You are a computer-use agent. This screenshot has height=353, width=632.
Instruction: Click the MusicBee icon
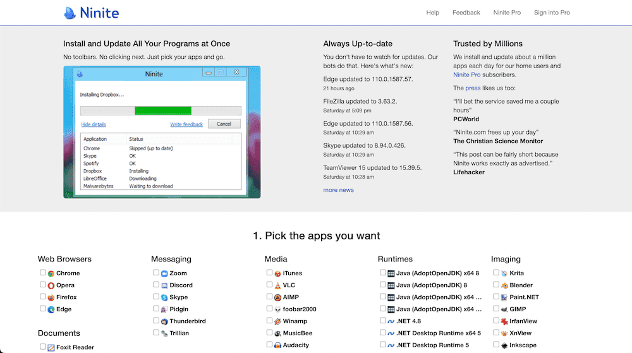click(x=277, y=333)
